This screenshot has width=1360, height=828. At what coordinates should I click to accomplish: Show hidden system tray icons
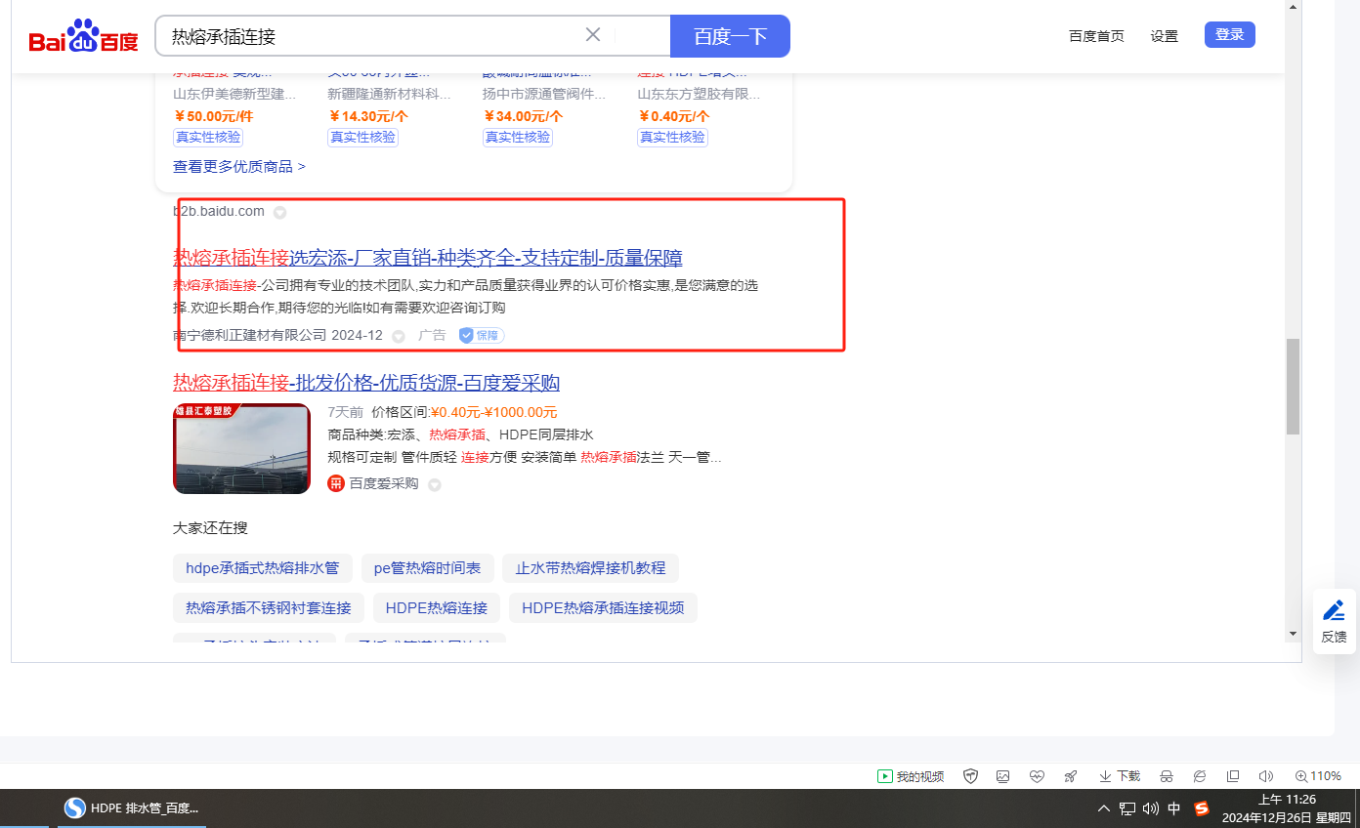(1104, 808)
